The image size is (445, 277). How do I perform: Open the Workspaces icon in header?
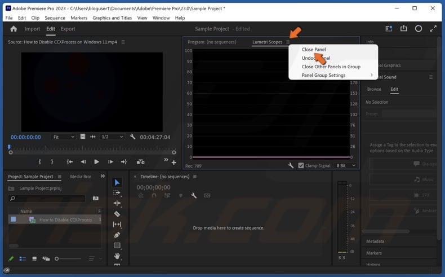tap(389, 29)
